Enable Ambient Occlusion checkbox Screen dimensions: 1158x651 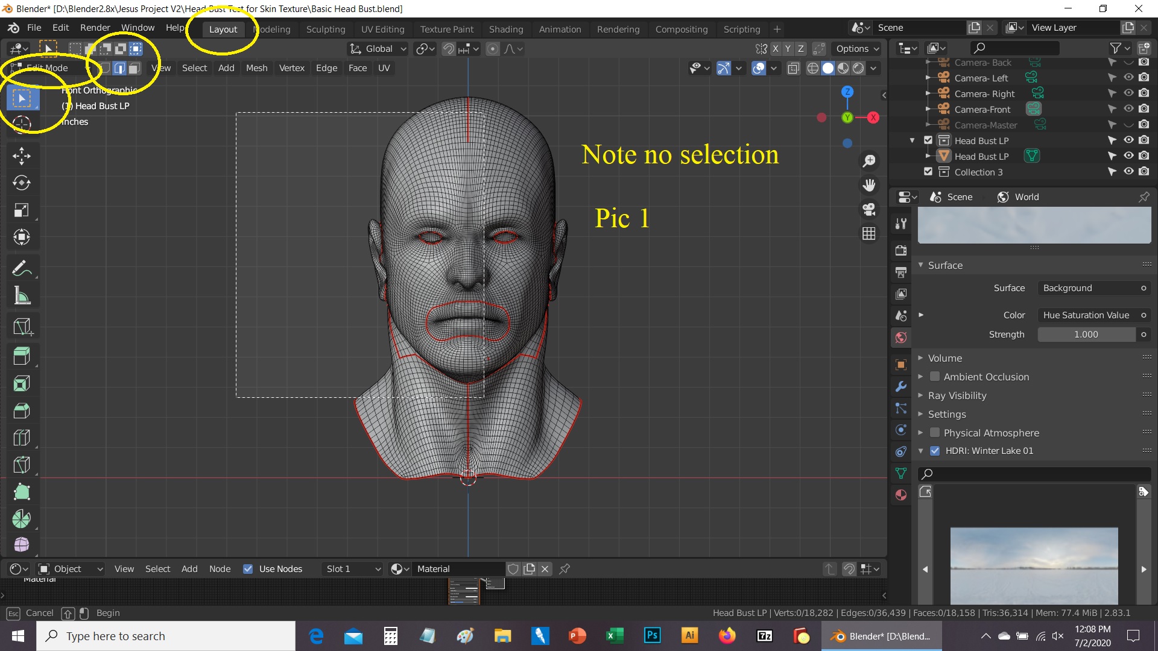935,377
